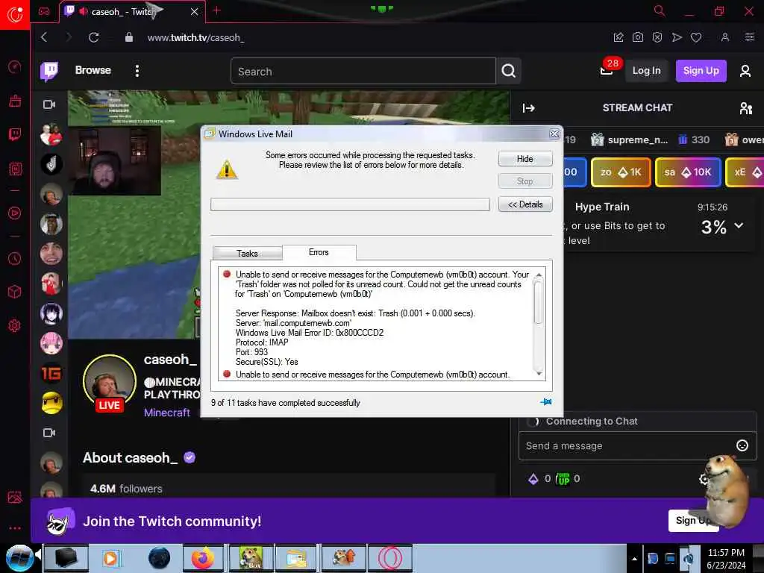Go to the Twitch home logo
The image size is (764, 573).
click(x=49, y=71)
